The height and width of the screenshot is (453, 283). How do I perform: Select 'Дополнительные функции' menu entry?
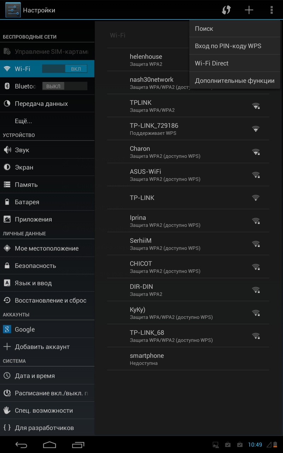pos(235,81)
